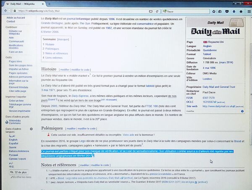This screenshot has width=252, height=190.
Task: Open 'Version imprimable' link
Action: 19,111
